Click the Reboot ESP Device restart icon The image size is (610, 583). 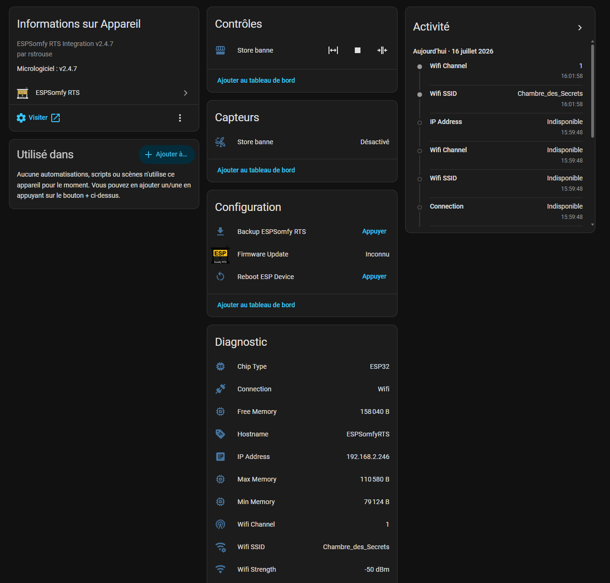(x=220, y=277)
